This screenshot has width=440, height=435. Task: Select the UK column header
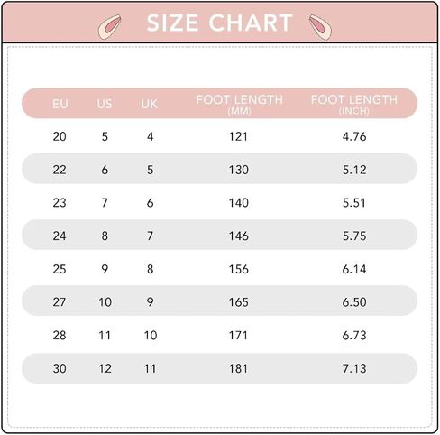pyautogui.click(x=150, y=104)
